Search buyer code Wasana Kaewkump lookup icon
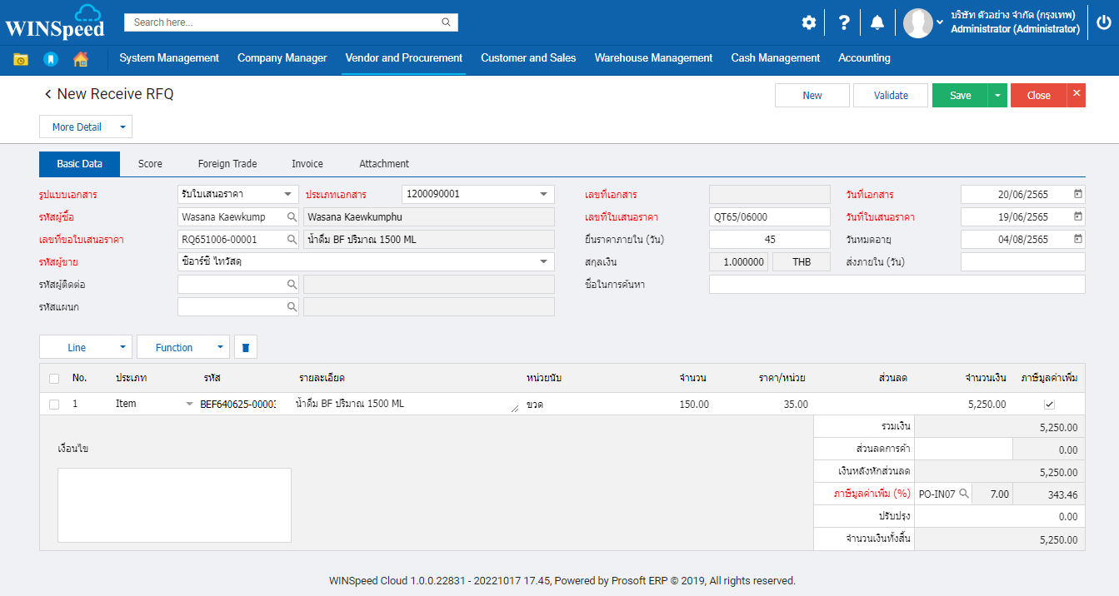This screenshot has height=596, width=1119. [292, 217]
